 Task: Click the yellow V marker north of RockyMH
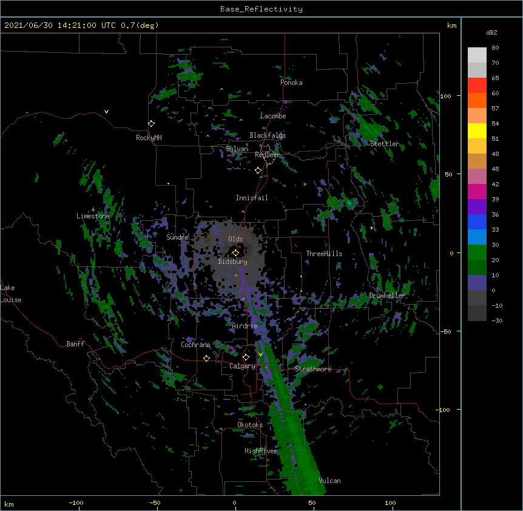click(x=106, y=112)
